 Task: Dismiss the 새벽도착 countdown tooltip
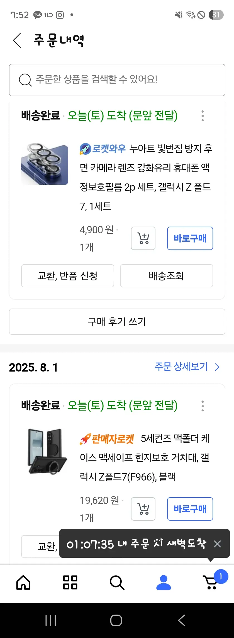[x=217, y=544]
